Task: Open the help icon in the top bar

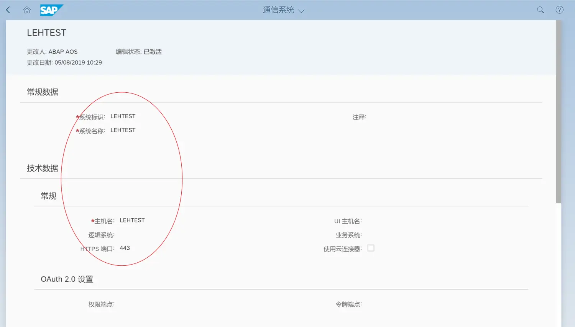Action: 559,10
